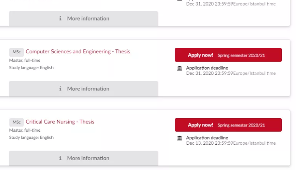
Task: Click Application deadline label for Critical Care Nursing
Action: (207, 138)
